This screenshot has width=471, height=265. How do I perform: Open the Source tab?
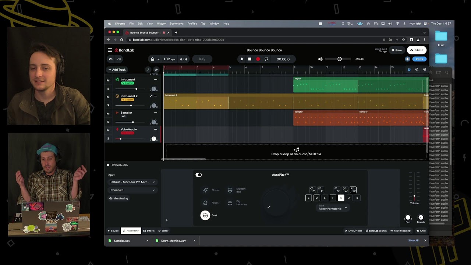click(113, 231)
